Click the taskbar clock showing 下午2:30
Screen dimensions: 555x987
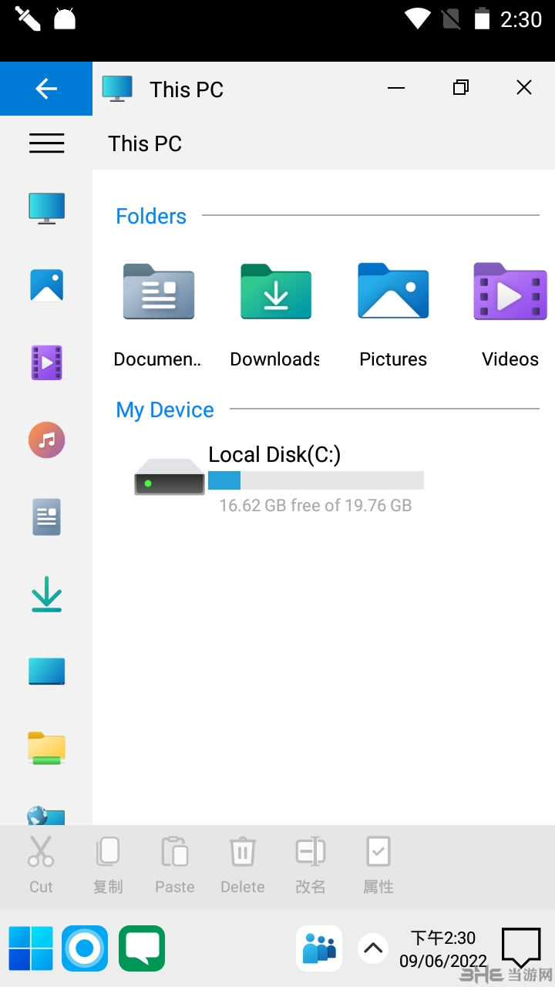click(443, 938)
